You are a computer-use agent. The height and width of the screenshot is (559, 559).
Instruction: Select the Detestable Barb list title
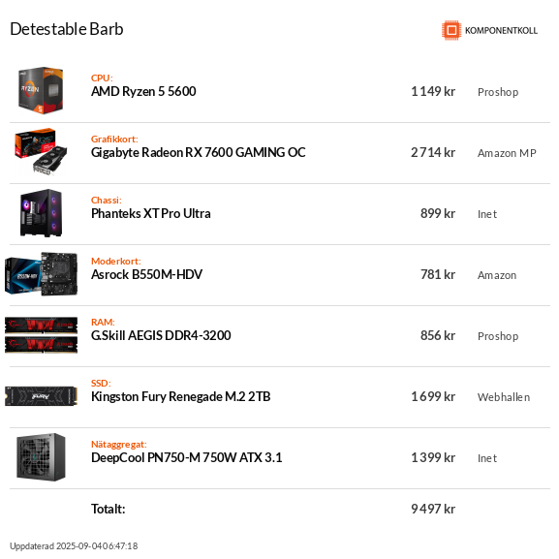(x=67, y=29)
